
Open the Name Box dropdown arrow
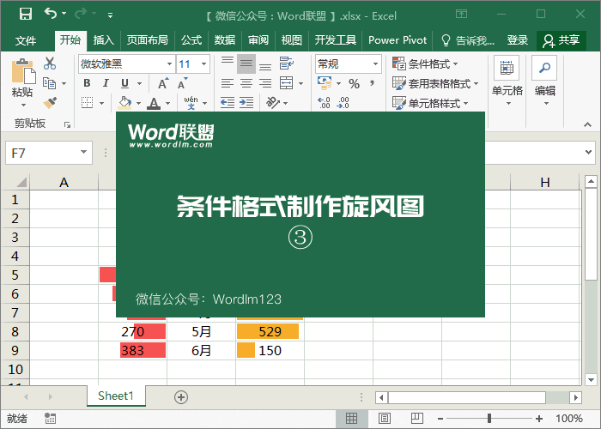coord(83,153)
